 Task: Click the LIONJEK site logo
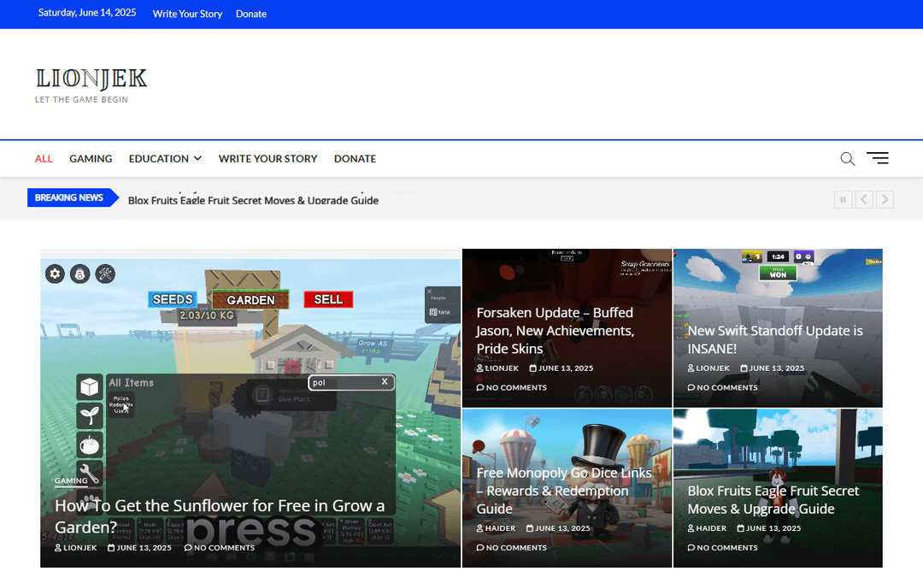(91, 79)
